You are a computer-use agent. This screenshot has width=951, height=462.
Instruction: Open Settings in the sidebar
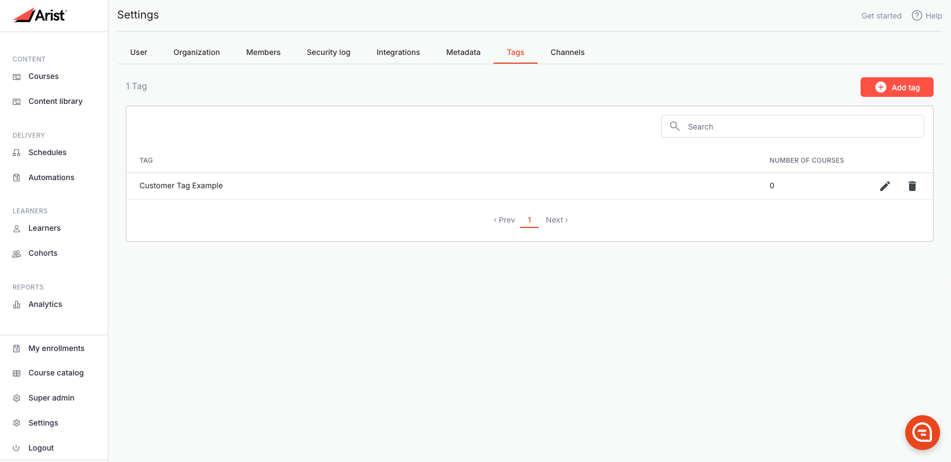pyautogui.click(x=43, y=423)
